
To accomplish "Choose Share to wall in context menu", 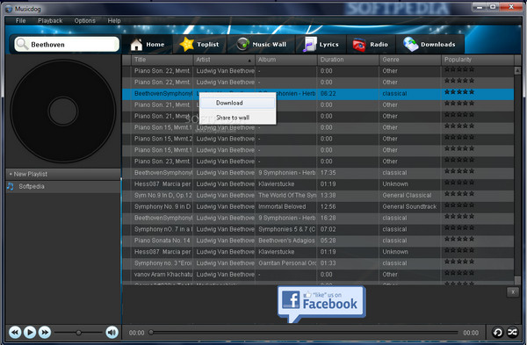I will point(238,118).
